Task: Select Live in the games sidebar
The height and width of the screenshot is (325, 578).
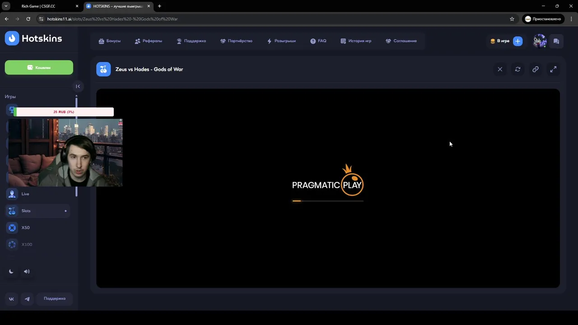Action: [37, 194]
